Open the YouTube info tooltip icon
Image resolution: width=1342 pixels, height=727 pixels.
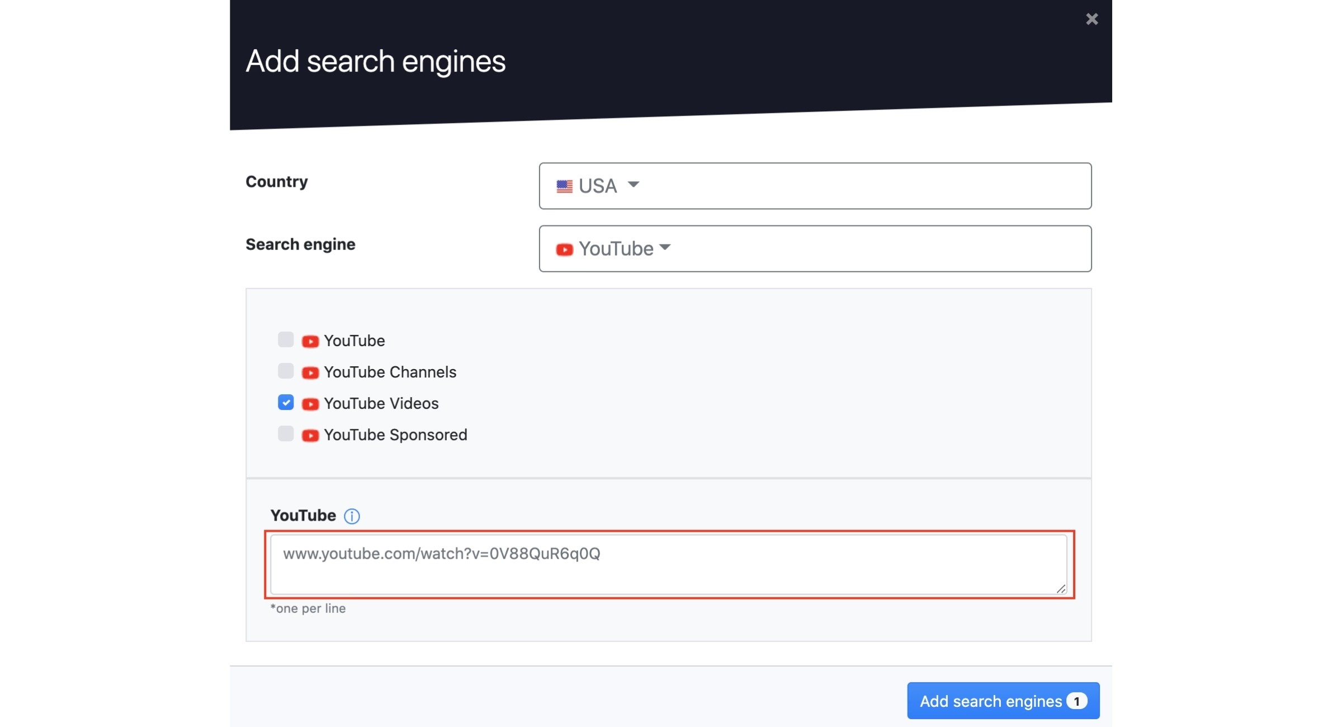point(352,516)
